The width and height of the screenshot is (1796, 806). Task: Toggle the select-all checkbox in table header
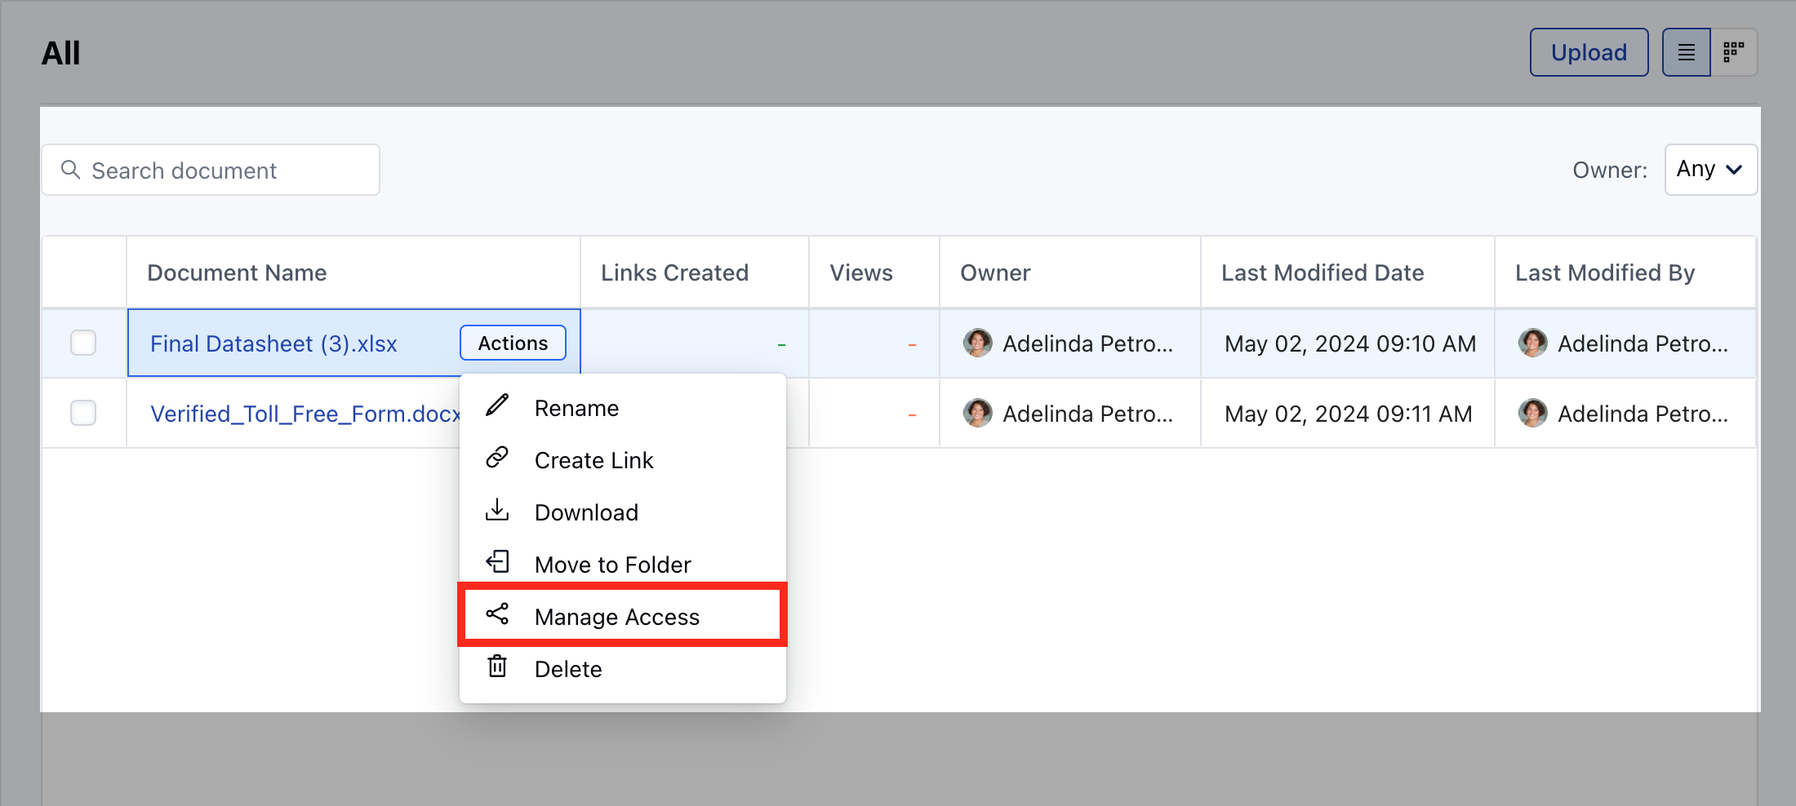[83, 272]
